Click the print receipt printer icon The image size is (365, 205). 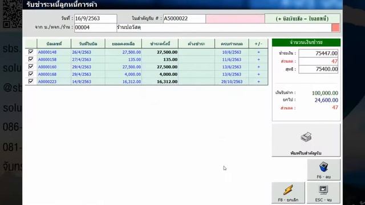(306, 137)
